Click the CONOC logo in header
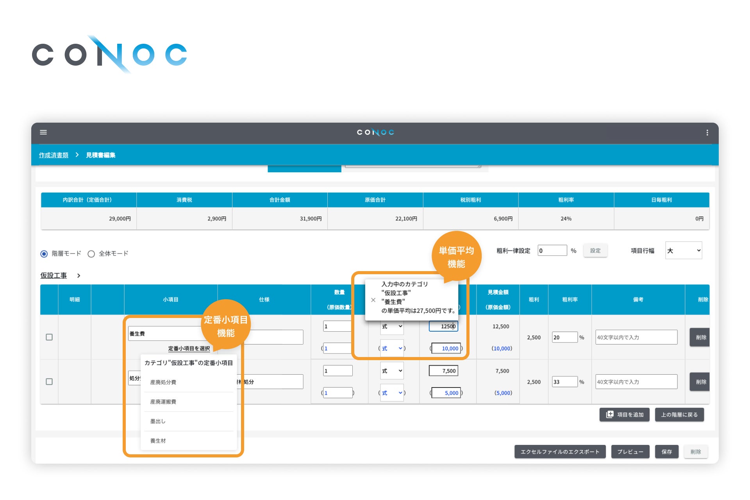This screenshot has width=750, height=500. click(x=375, y=132)
